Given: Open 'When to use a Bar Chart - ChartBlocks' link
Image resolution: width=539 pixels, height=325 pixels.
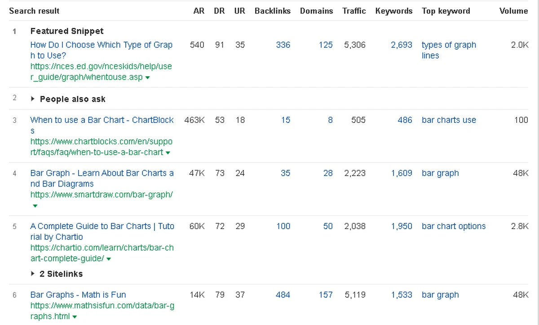Looking at the screenshot, I should point(102,126).
